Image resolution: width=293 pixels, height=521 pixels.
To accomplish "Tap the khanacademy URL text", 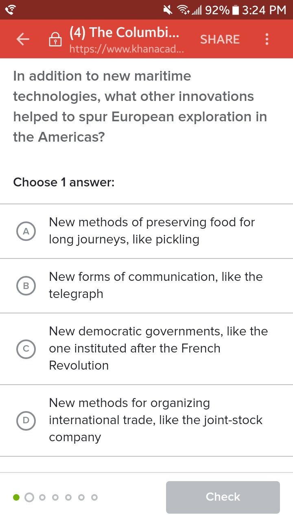I will (127, 49).
